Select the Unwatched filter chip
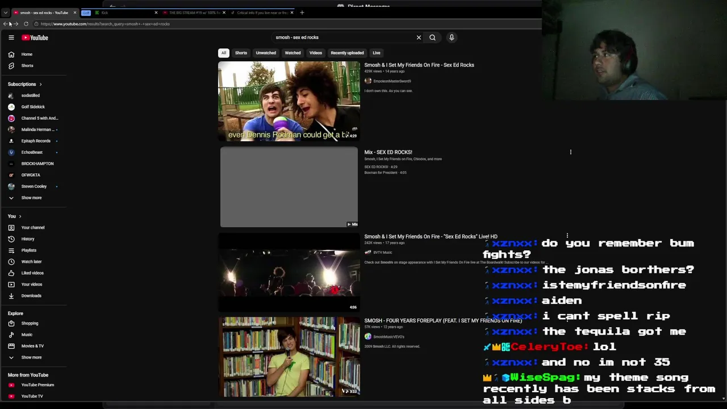This screenshot has width=727, height=409. [x=266, y=53]
